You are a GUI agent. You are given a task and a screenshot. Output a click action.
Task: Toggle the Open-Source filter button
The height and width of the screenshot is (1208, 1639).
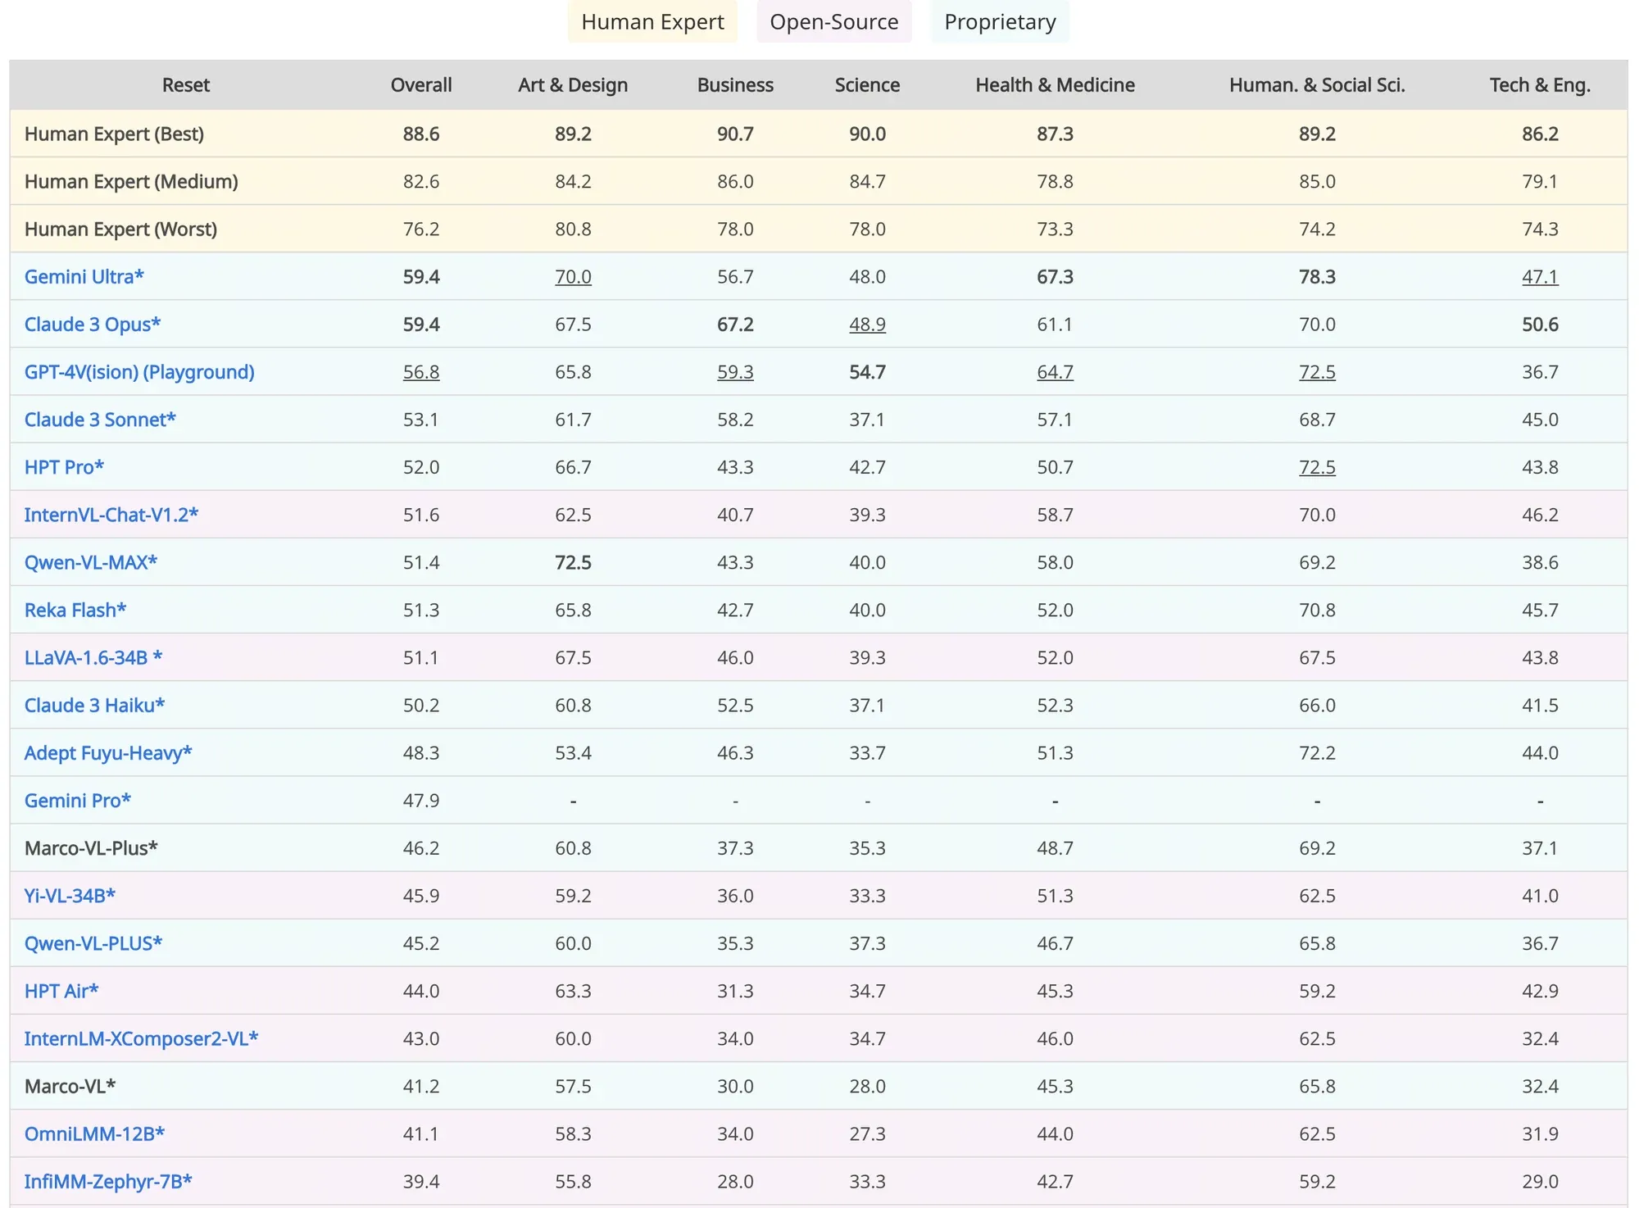click(833, 22)
